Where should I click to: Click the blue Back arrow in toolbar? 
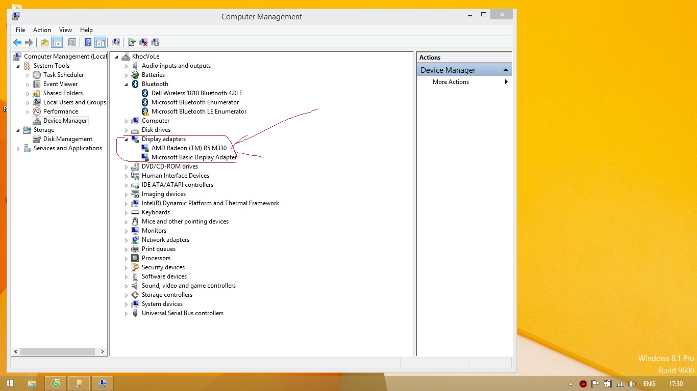17,43
